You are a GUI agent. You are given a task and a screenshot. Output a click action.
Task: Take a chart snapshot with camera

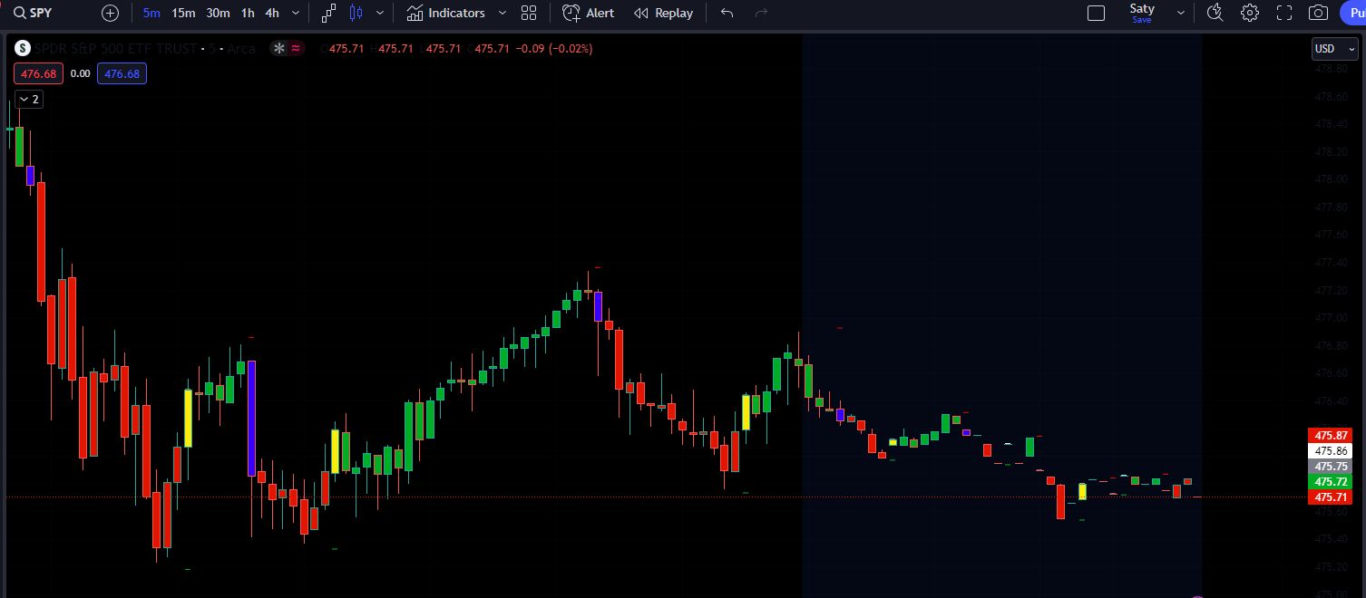click(1318, 13)
